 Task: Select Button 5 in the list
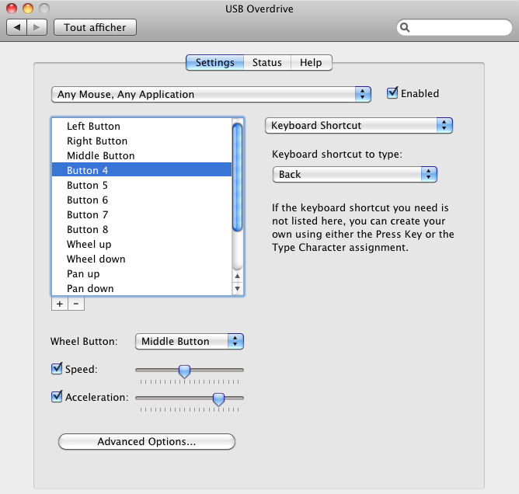tap(141, 186)
